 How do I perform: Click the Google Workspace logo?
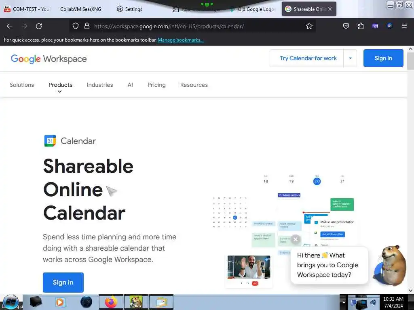click(x=49, y=59)
